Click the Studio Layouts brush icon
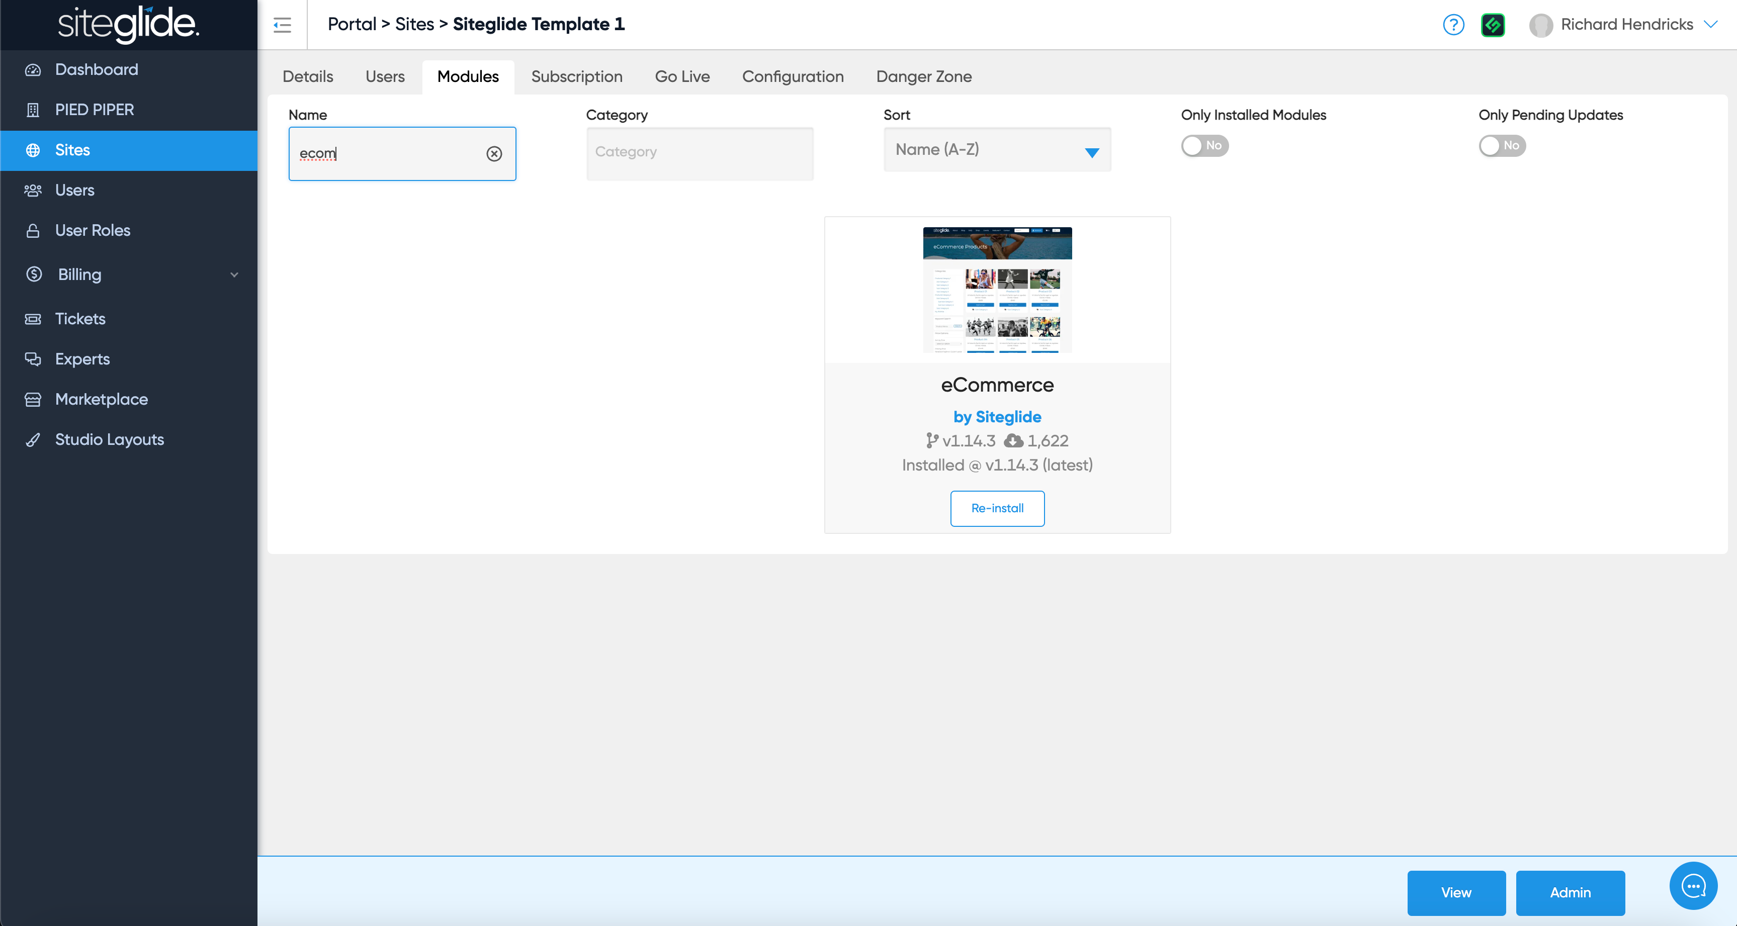The width and height of the screenshot is (1737, 926). (x=33, y=440)
